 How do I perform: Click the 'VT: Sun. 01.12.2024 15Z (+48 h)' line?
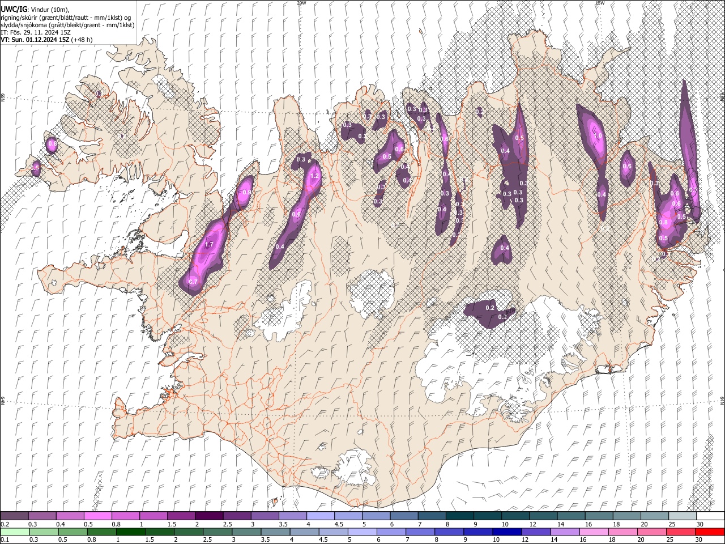coord(46,40)
